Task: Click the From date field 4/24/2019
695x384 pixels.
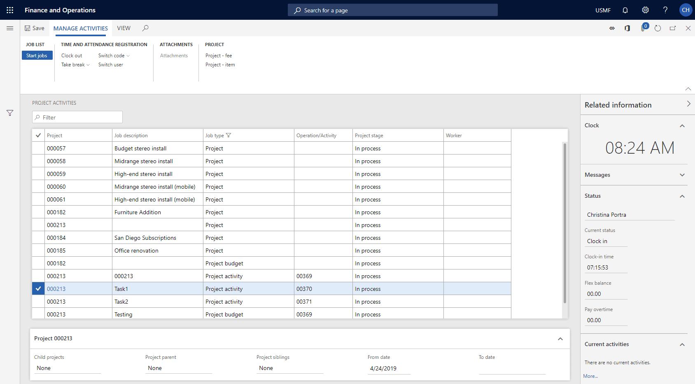Action: click(x=389, y=368)
